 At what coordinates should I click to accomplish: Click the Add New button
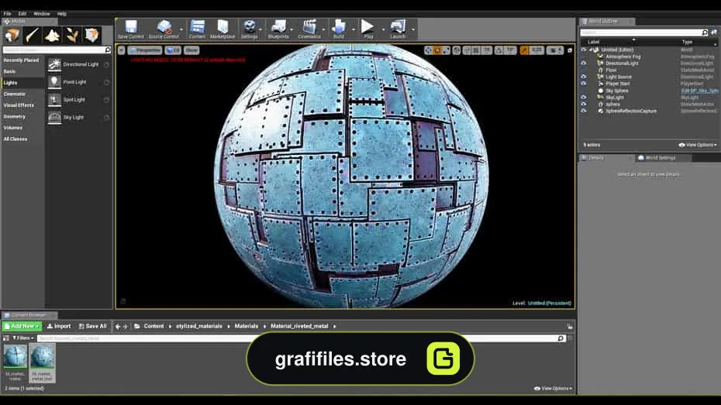click(22, 327)
